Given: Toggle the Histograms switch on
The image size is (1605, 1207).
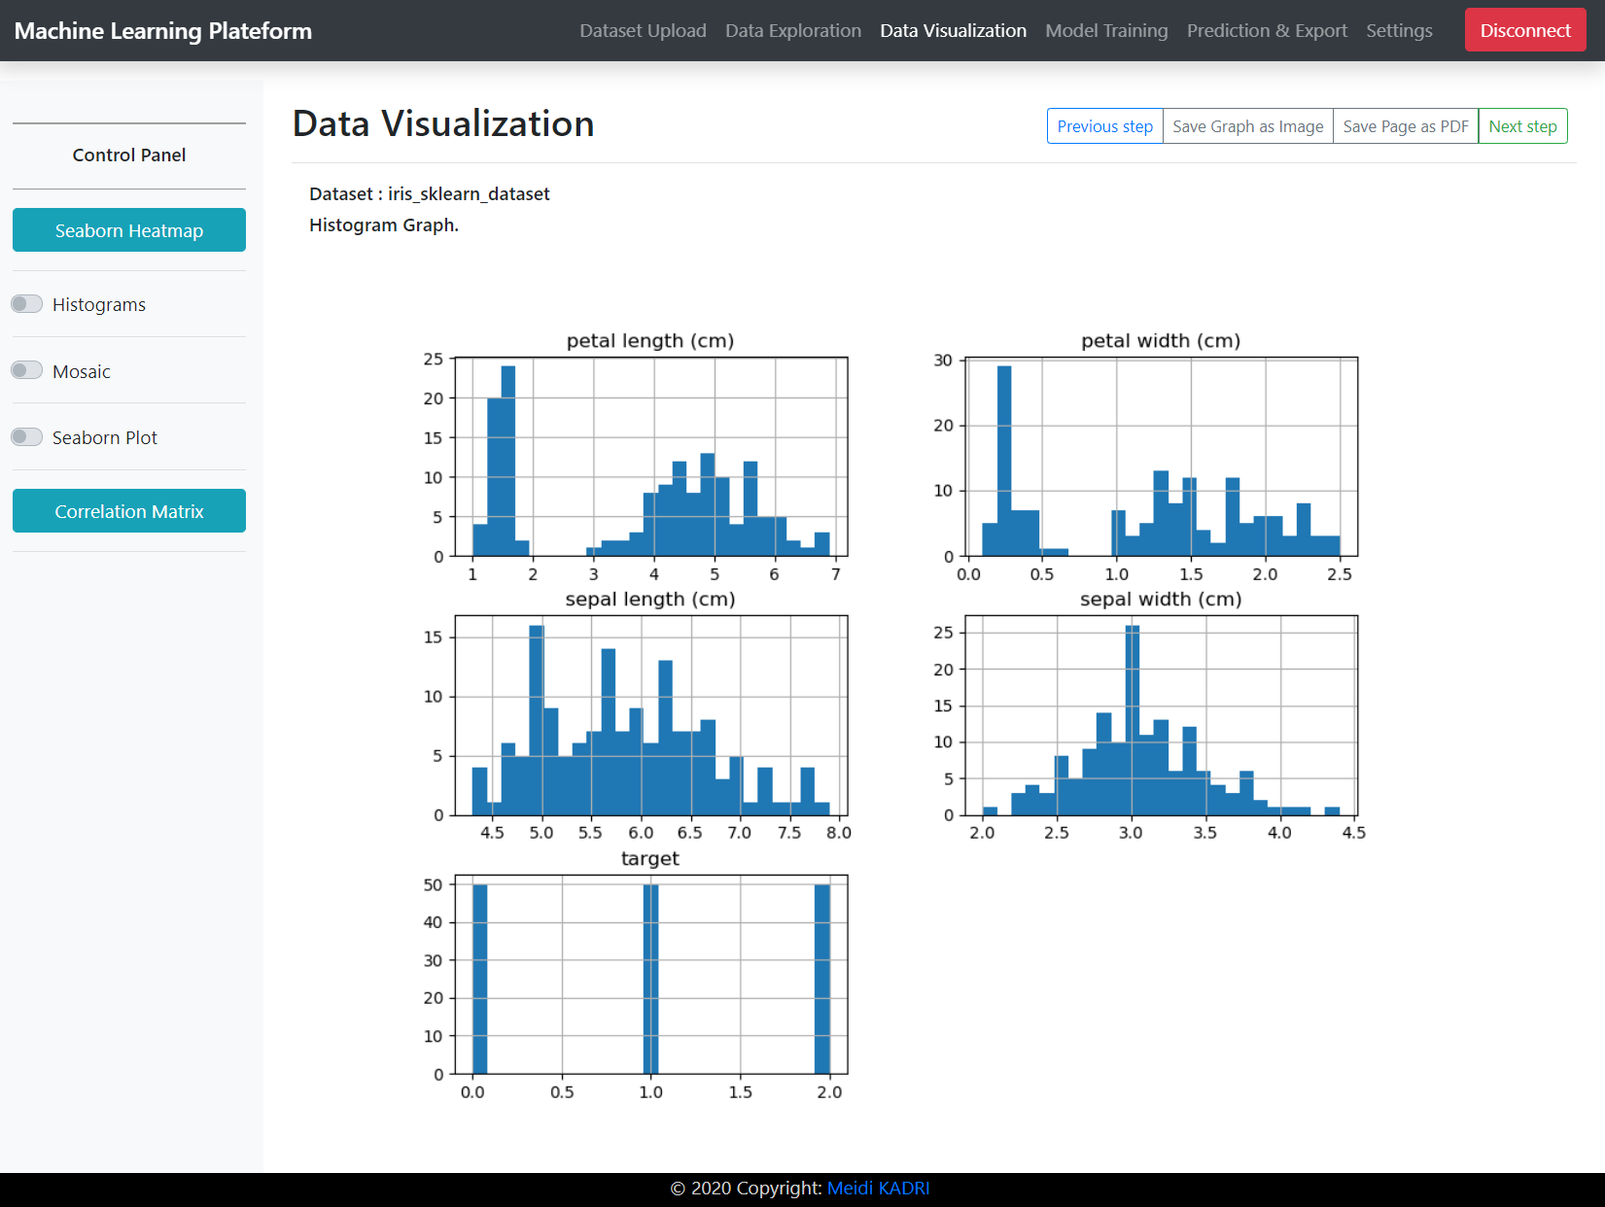Looking at the screenshot, I should pyautogui.click(x=26, y=303).
